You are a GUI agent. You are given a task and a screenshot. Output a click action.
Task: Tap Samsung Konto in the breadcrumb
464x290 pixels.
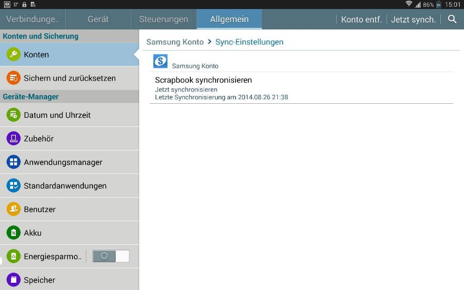[175, 42]
